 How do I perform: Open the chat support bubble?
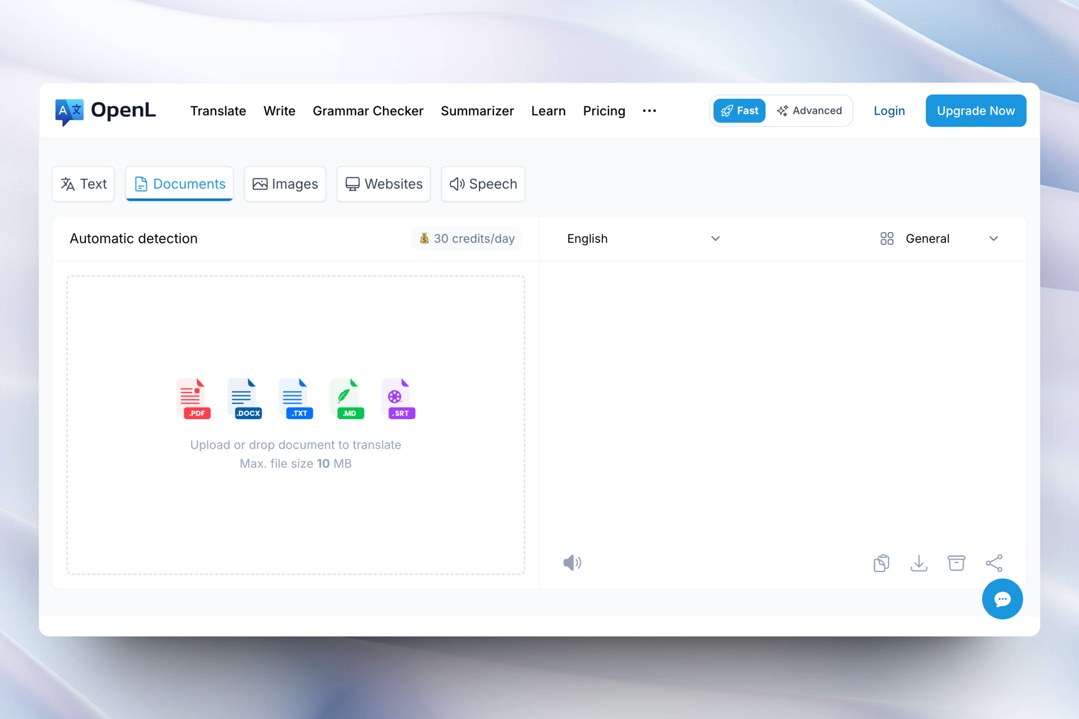(x=1002, y=599)
